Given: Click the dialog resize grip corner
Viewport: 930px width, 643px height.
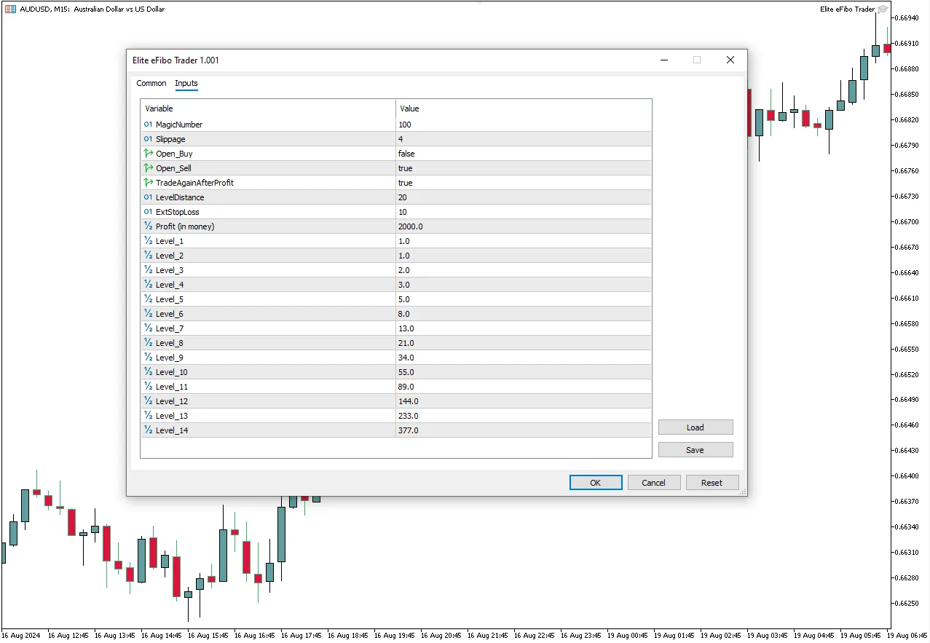Looking at the screenshot, I should [743, 492].
